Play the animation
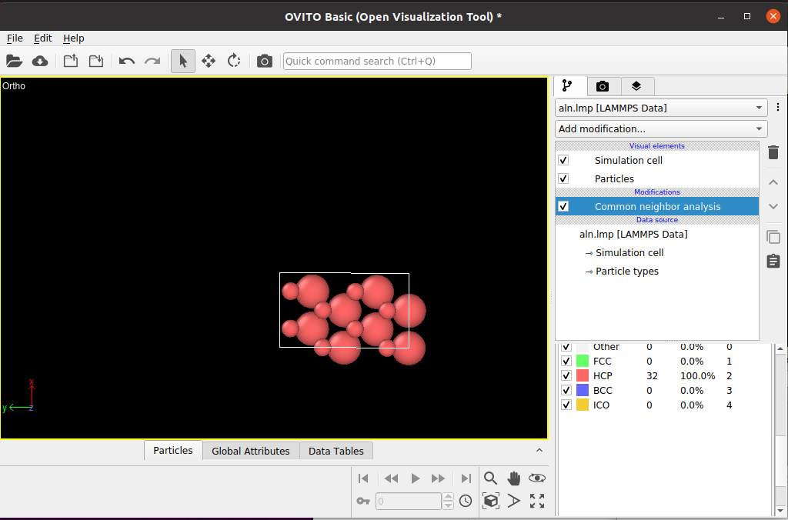The width and height of the screenshot is (788, 520). point(415,478)
